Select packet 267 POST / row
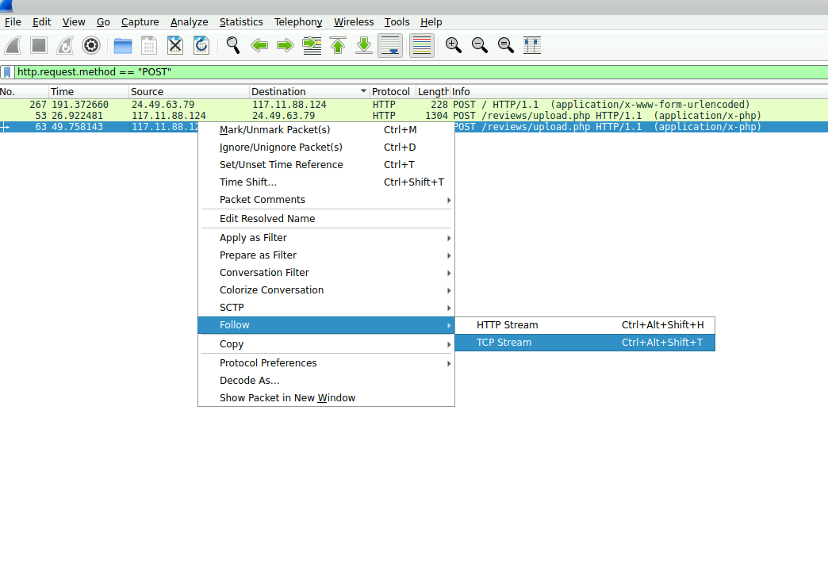This screenshot has height=575, width=828. pyautogui.click(x=414, y=105)
